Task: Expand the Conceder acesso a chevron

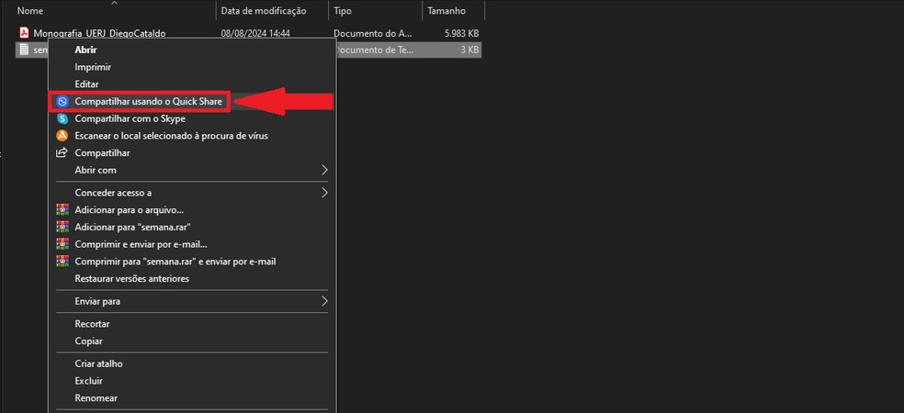Action: tap(324, 193)
